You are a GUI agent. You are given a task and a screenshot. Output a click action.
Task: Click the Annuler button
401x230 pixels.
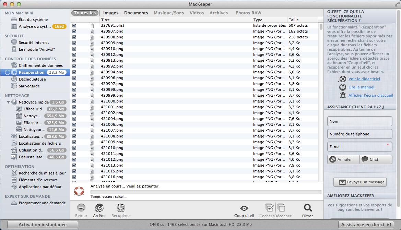(x=343, y=159)
